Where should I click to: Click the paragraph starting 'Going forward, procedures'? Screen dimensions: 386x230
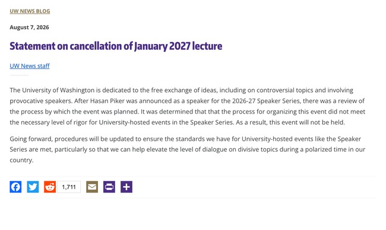[187, 150]
